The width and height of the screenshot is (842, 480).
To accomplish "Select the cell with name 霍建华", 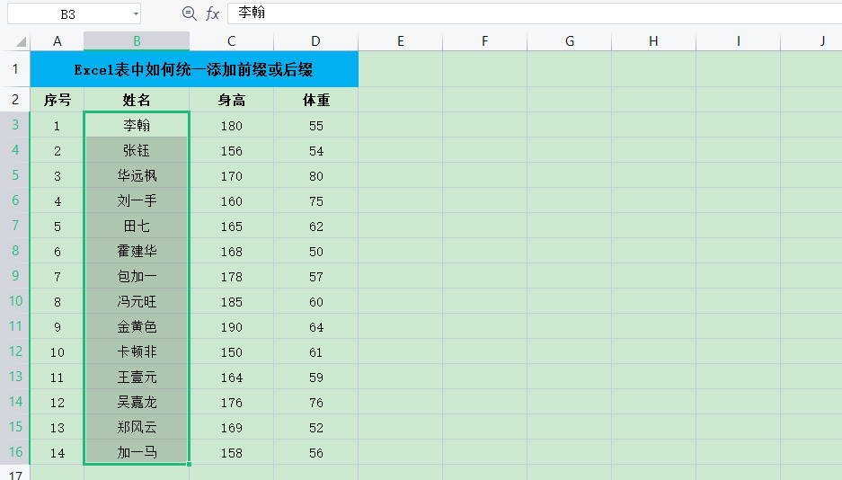I will click(x=137, y=252).
